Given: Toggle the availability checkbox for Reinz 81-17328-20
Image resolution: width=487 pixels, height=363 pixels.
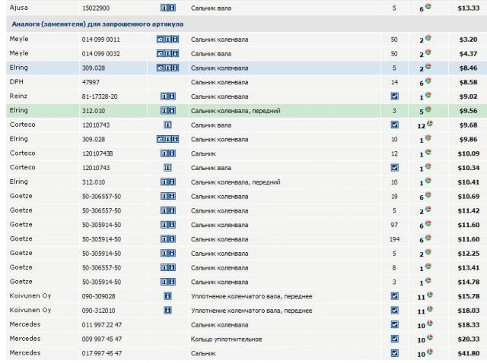Looking at the screenshot, I should click(394, 96).
